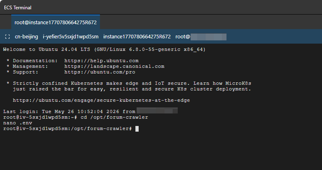Click the empty tab strip area beside the session tab

coord(211,22)
